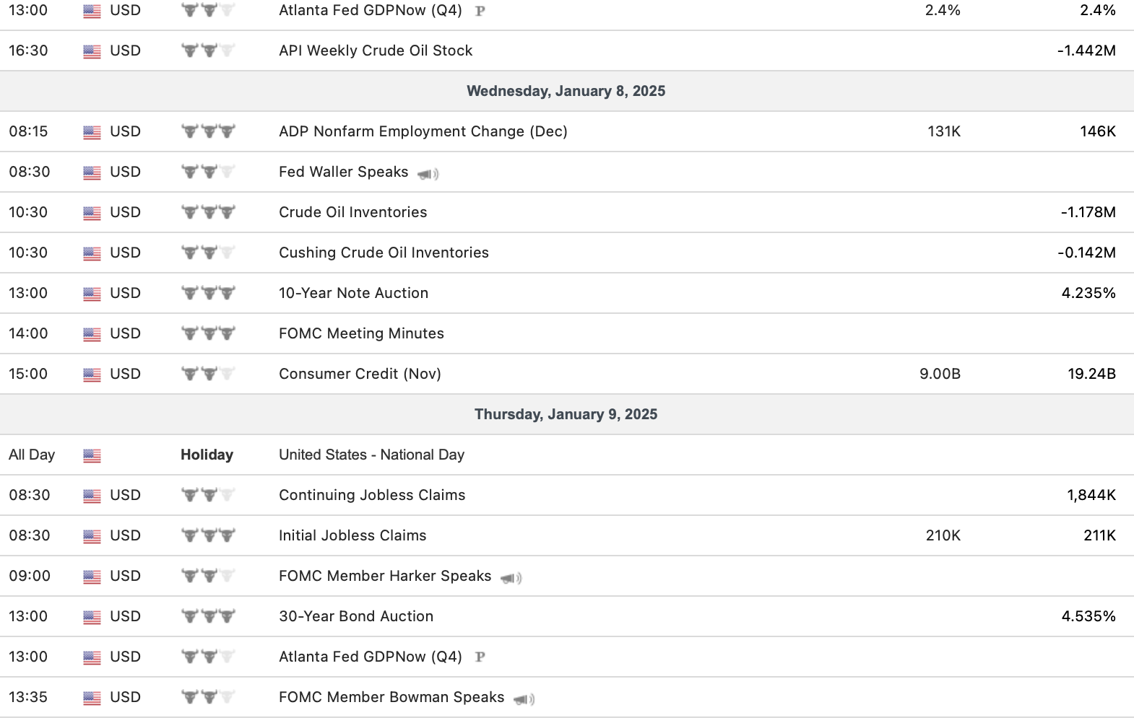Click the importance bull icons for Initial Jobless Claims
This screenshot has height=723, width=1134.
[208, 535]
